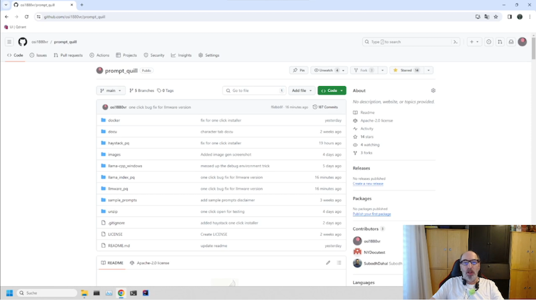The height and width of the screenshot is (300, 536).
Task: Click the About settings gear icon
Action: pyautogui.click(x=433, y=90)
